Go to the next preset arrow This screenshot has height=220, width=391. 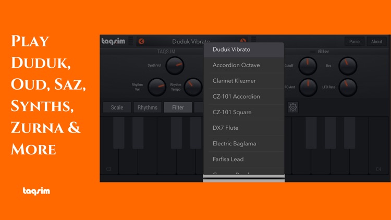[243, 41]
